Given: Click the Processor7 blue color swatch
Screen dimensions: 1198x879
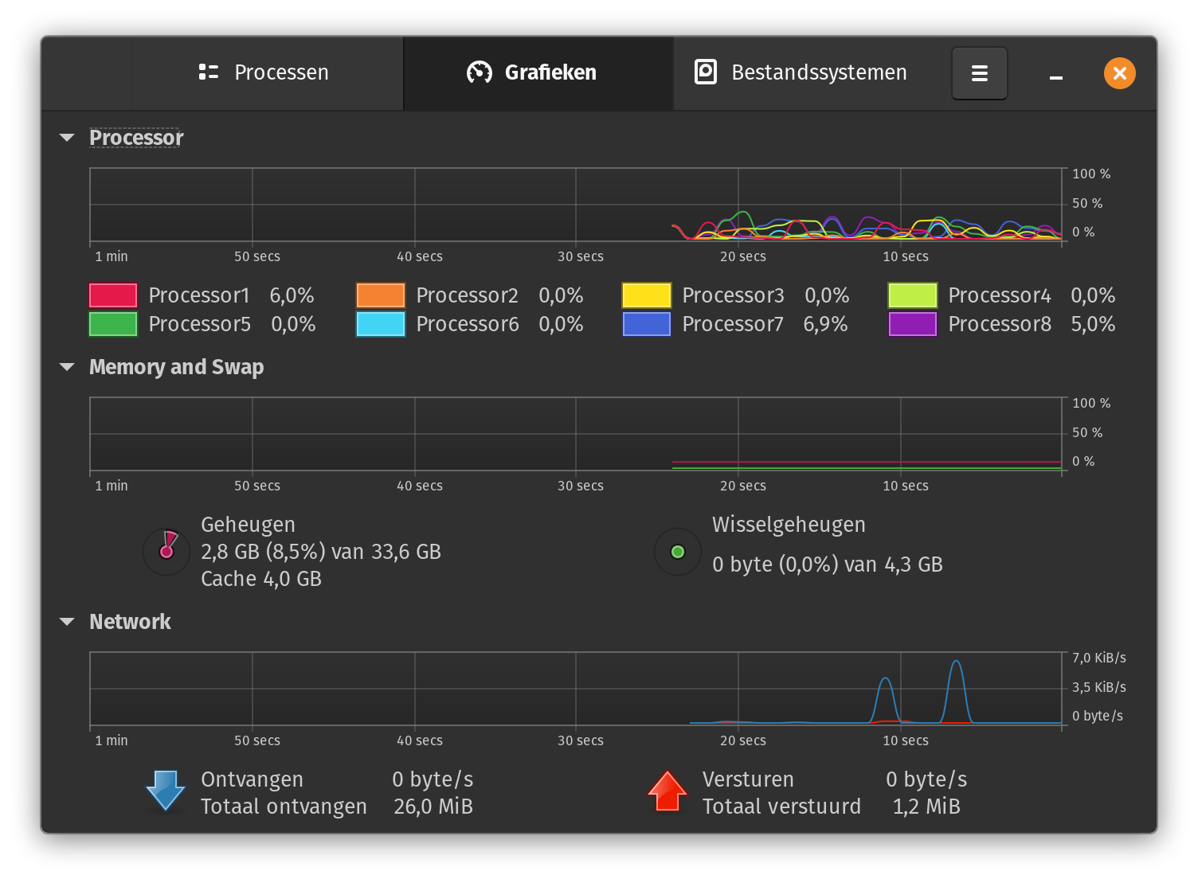Looking at the screenshot, I should point(647,324).
